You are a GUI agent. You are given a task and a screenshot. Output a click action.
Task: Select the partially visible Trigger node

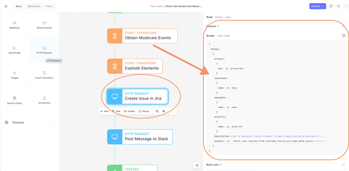(x=132, y=168)
